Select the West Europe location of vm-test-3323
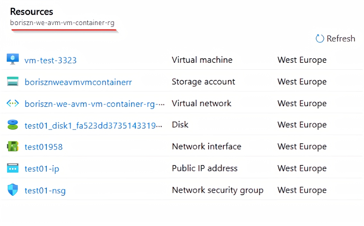 (302, 60)
